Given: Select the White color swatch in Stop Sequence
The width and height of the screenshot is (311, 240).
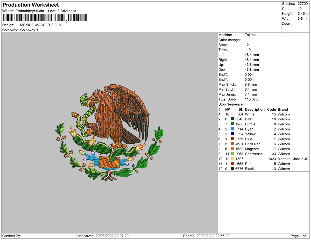Looking at the screenshot, I should (x=233, y=114).
